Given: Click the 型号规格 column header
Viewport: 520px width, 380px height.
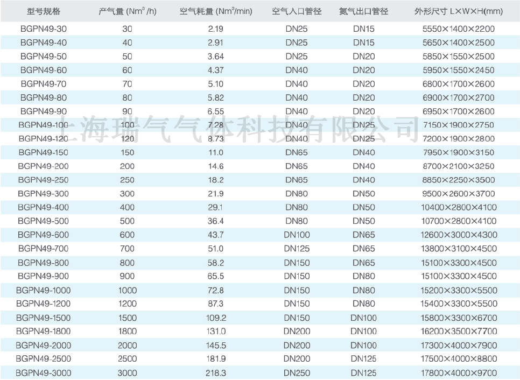Looking at the screenshot, I should click(44, 11).
